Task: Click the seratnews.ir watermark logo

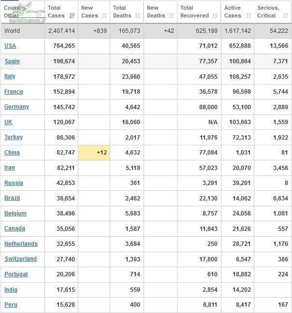Action: [x=27, y=13]
